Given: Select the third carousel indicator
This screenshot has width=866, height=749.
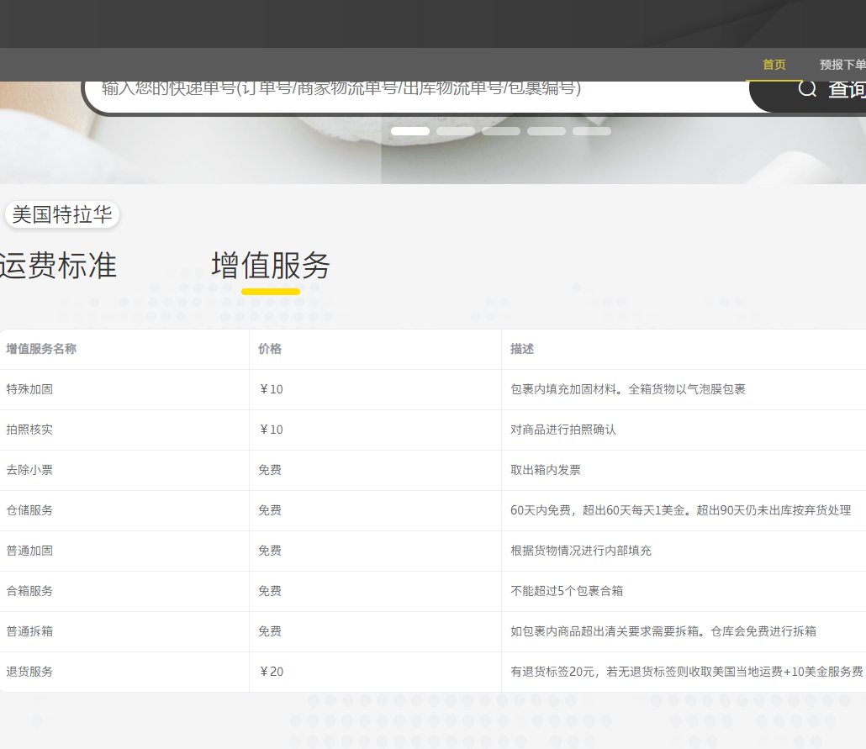Looking at the screenshot, I should click(501, 131).
